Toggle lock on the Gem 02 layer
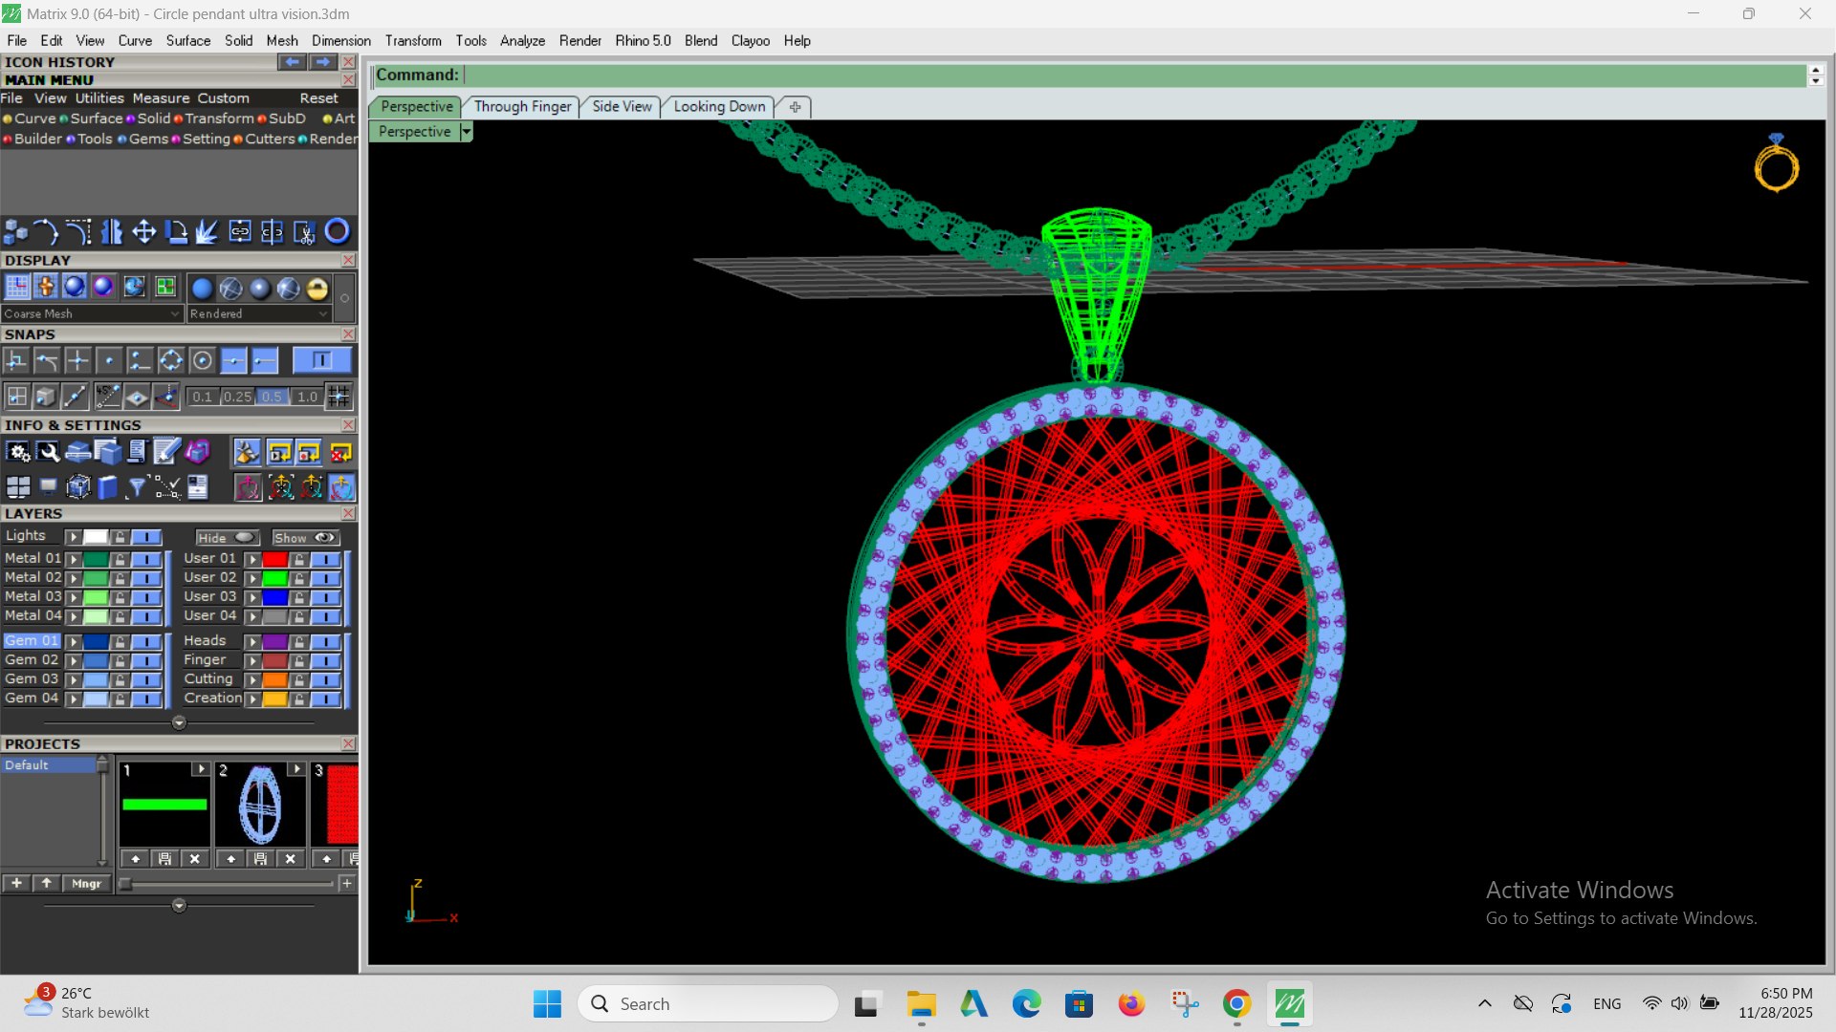1836x1032 pixels. pyautogui.click(x=120, y=660)
